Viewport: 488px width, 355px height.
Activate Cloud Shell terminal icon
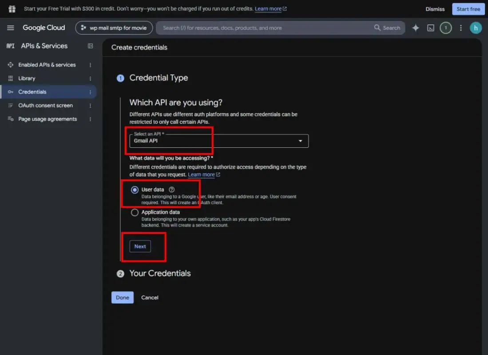coord(430,28)
